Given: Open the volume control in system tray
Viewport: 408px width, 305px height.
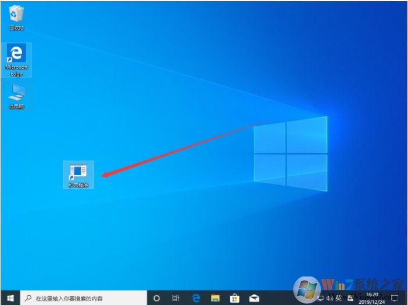Looking at the screenshot, I should tap(330, 297).
